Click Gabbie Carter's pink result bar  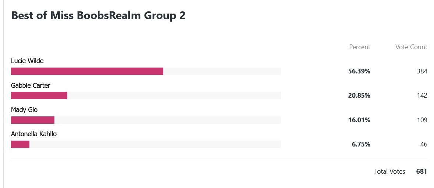[39, 95]
